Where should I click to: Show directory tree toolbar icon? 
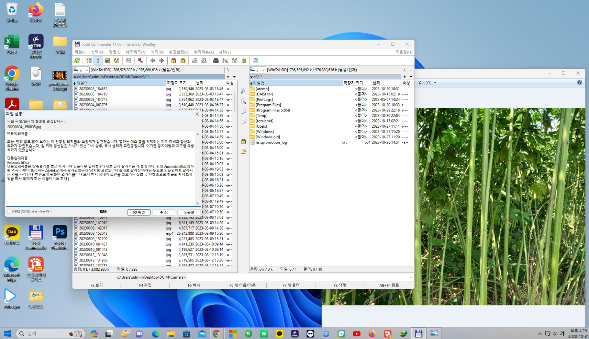click(x=116, y=61)
